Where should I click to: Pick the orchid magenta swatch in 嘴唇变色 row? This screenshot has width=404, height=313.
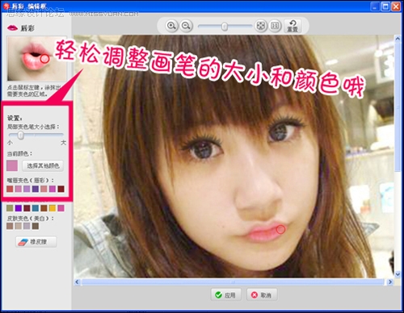click(53, 189)
